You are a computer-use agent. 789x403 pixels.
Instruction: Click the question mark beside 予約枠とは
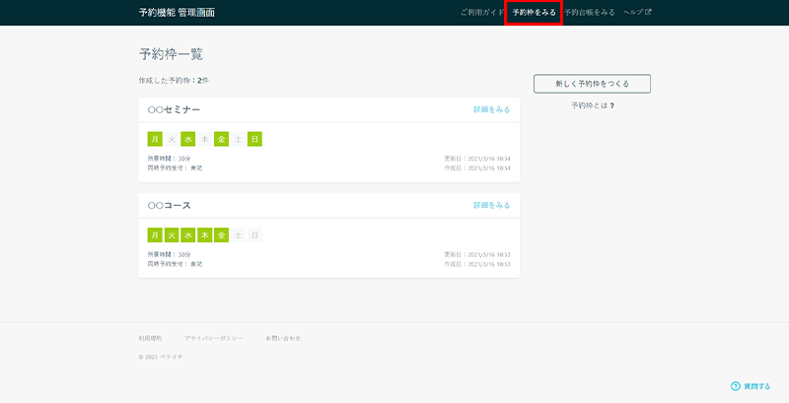click(611, 105)
